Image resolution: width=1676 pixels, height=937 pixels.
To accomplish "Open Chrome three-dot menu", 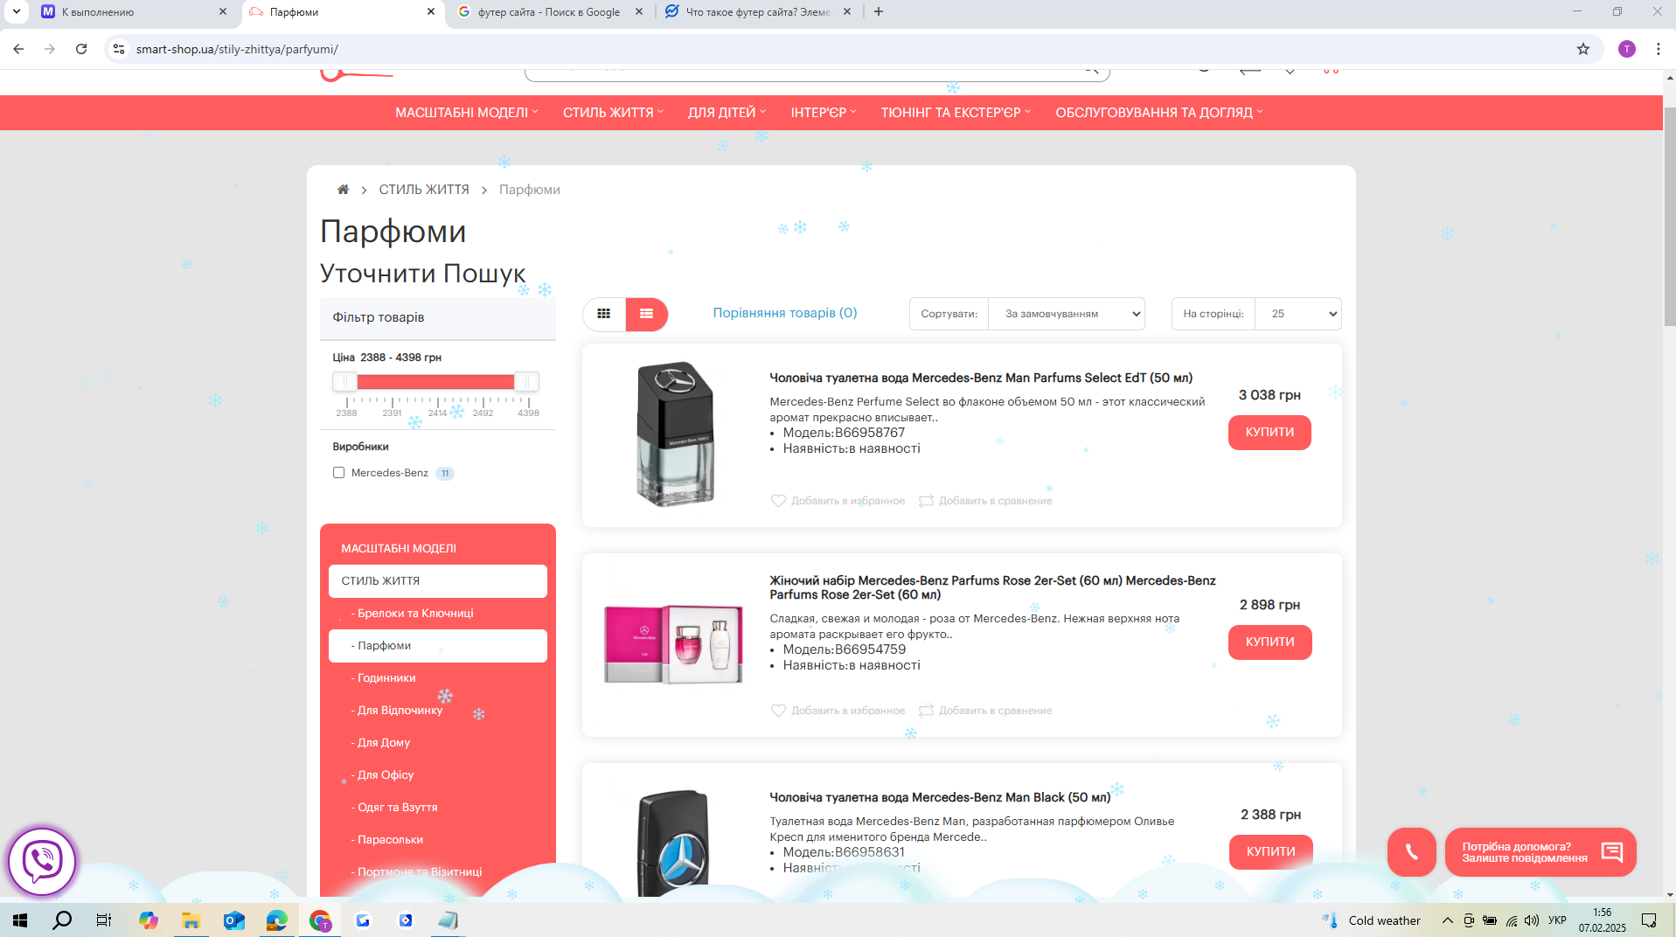I will pyautogui.click(x=1659, y=49).
